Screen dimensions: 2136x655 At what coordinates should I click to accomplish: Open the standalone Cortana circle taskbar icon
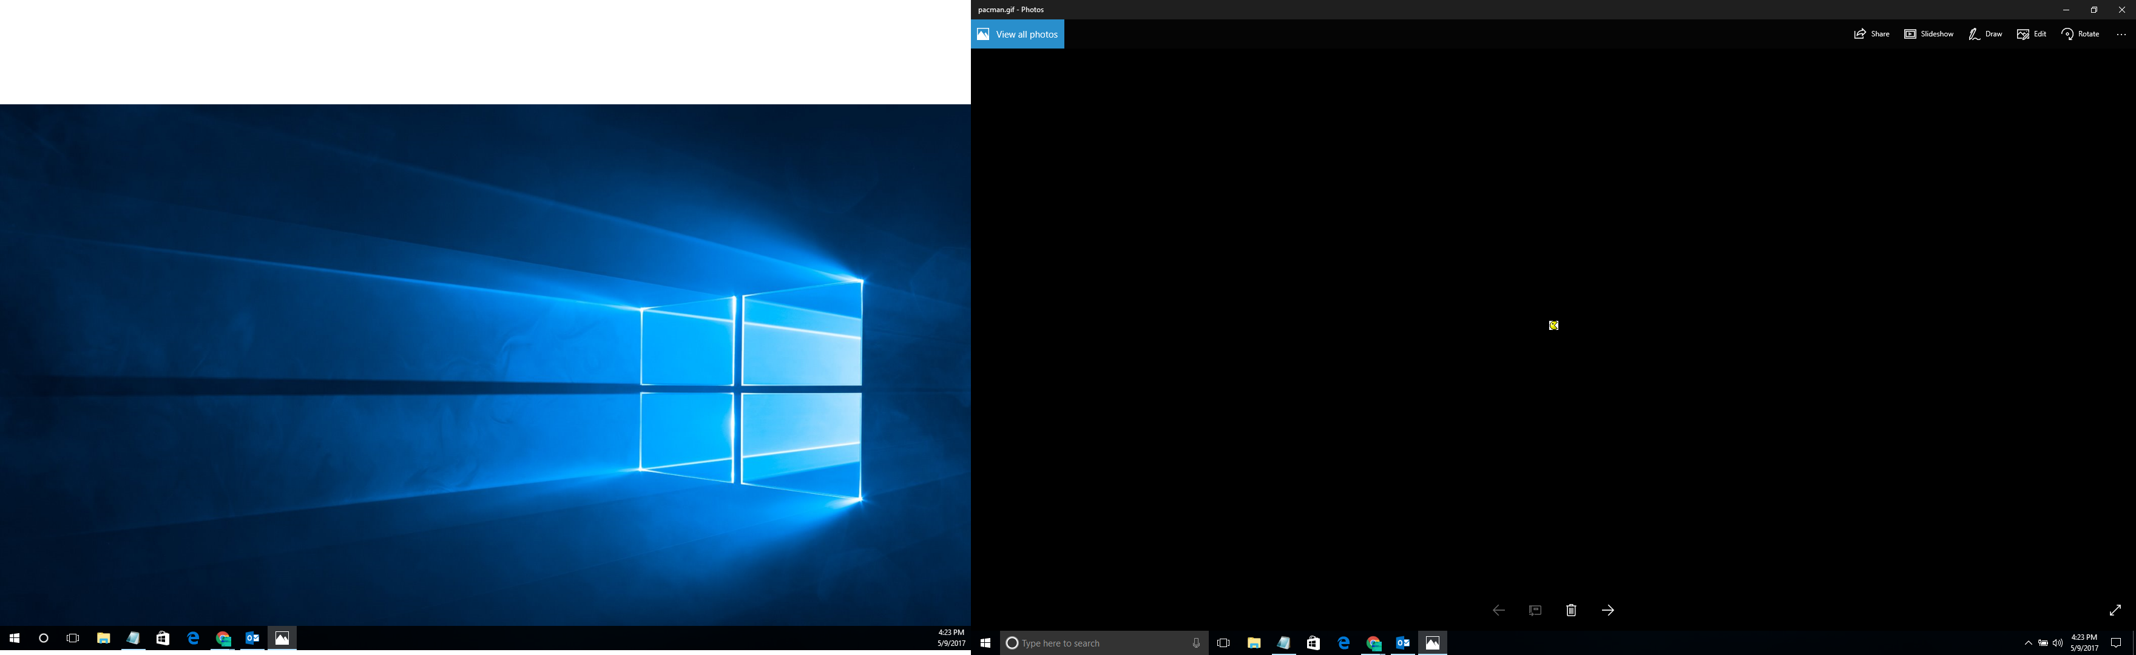44,637
